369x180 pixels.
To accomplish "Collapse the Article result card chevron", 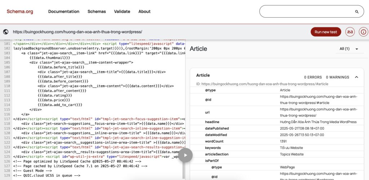I will (356, 77).
